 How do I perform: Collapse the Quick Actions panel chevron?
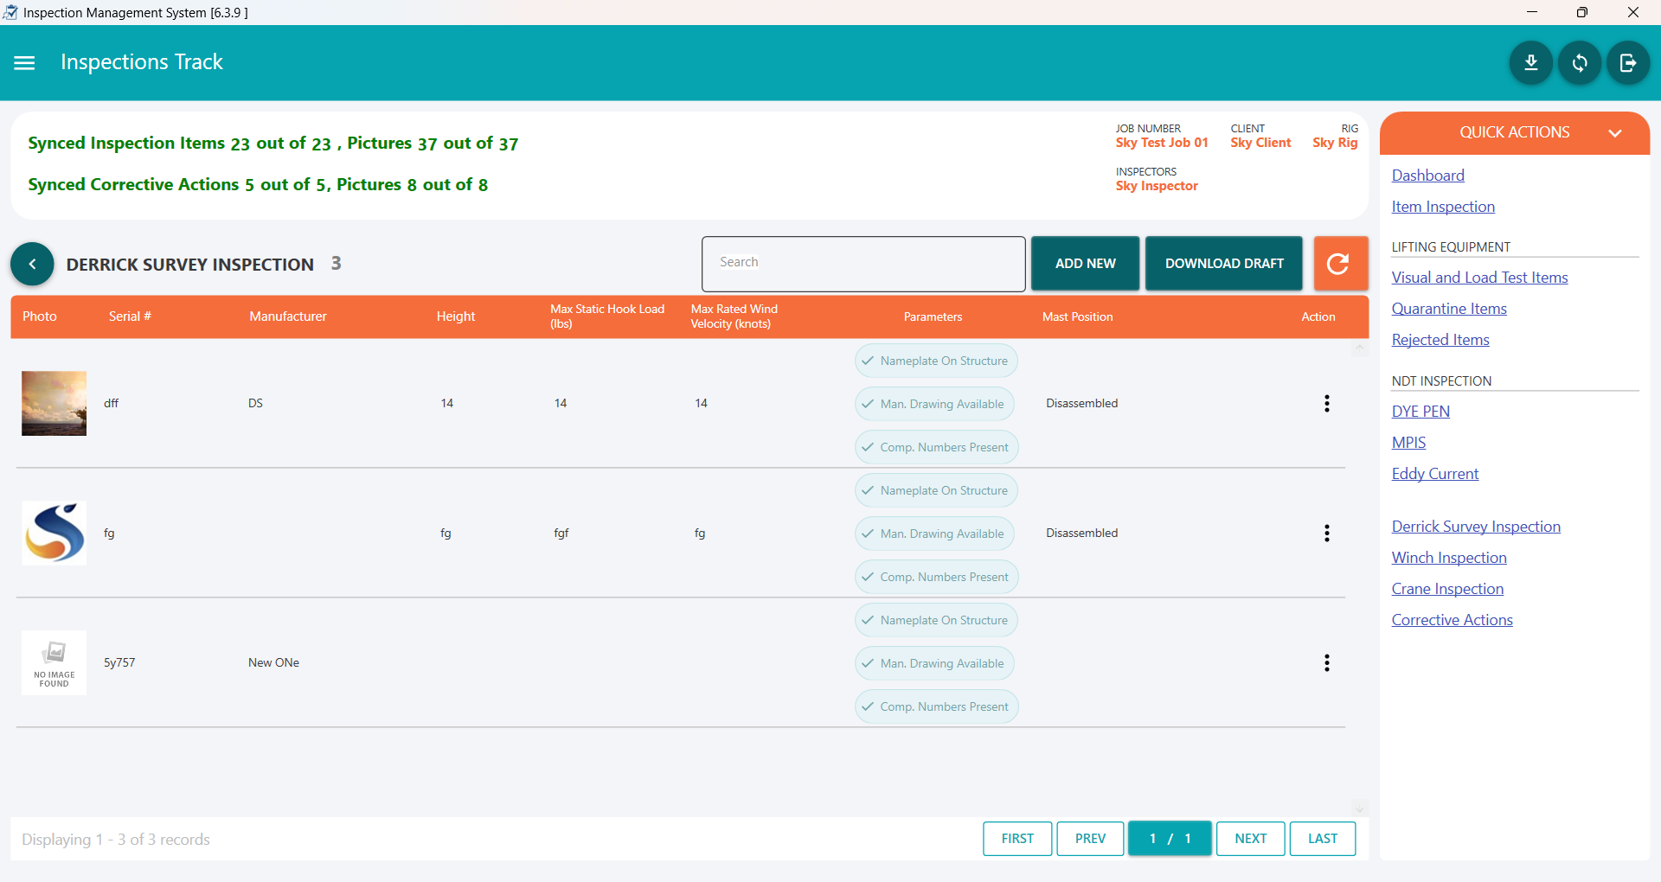(x=1614, y=133)
